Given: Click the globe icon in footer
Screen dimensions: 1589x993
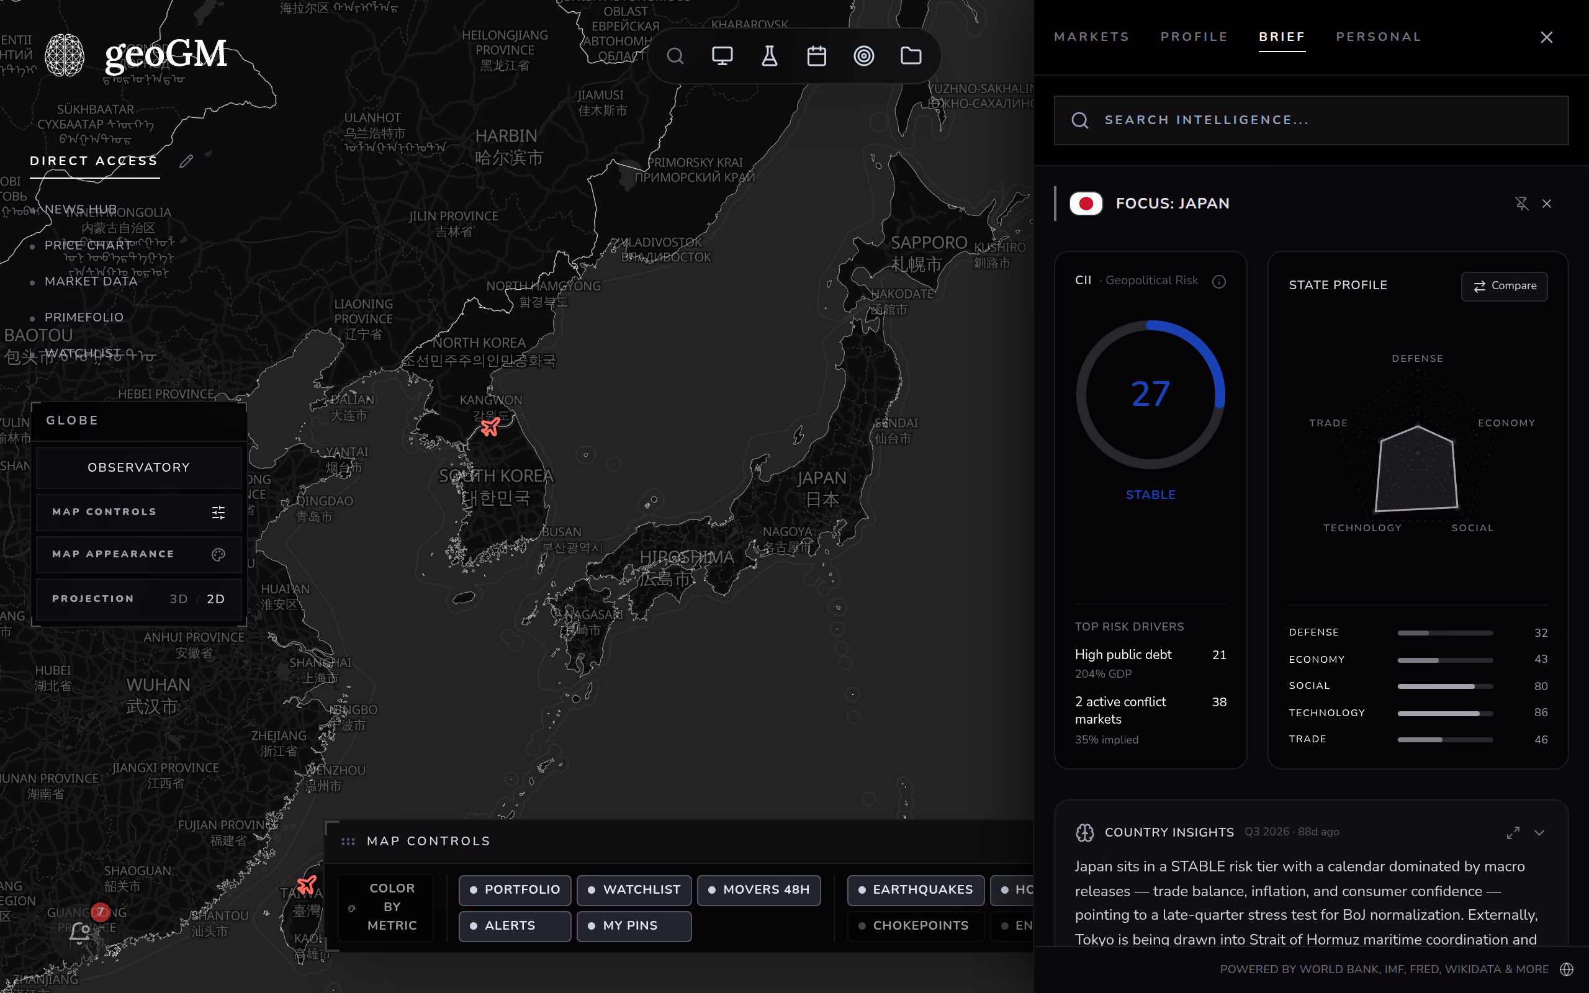Looking at the screenshot, I should coord(1567,969).
